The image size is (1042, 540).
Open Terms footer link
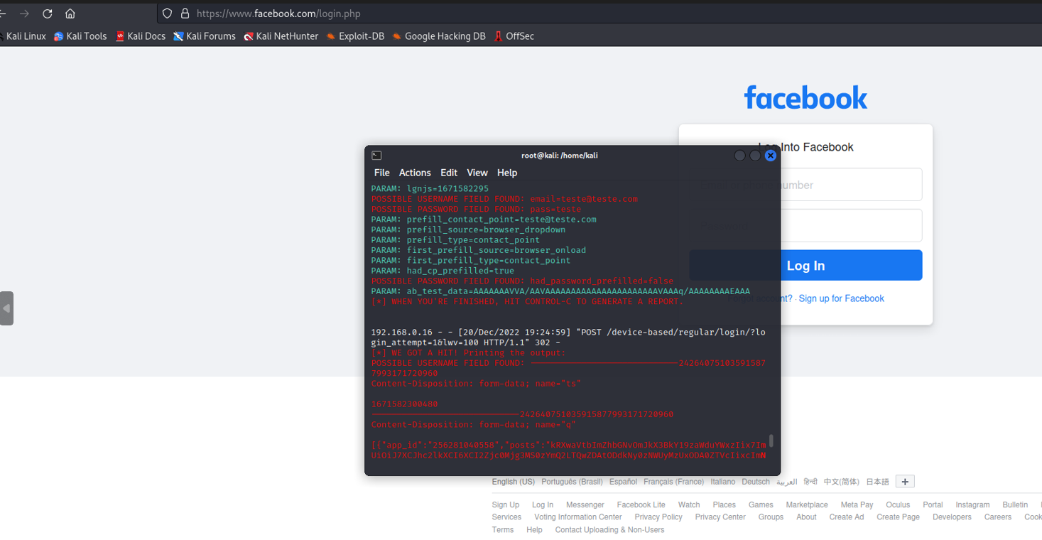tap(503, 530)
